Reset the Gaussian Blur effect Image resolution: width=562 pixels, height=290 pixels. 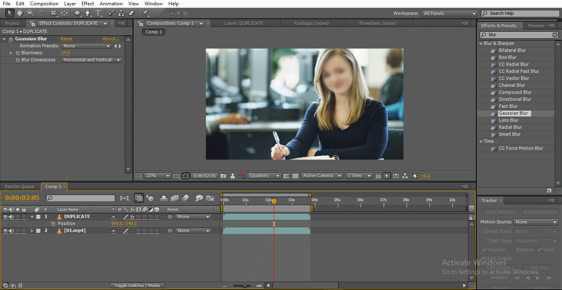[66, 39]
